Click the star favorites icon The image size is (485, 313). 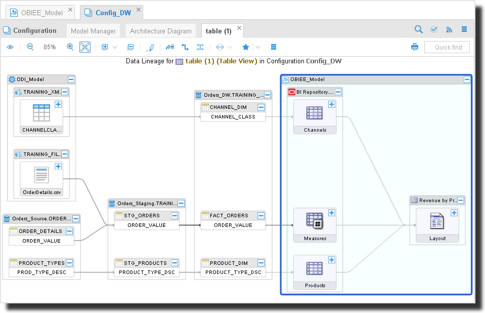(x=246, y=47)
